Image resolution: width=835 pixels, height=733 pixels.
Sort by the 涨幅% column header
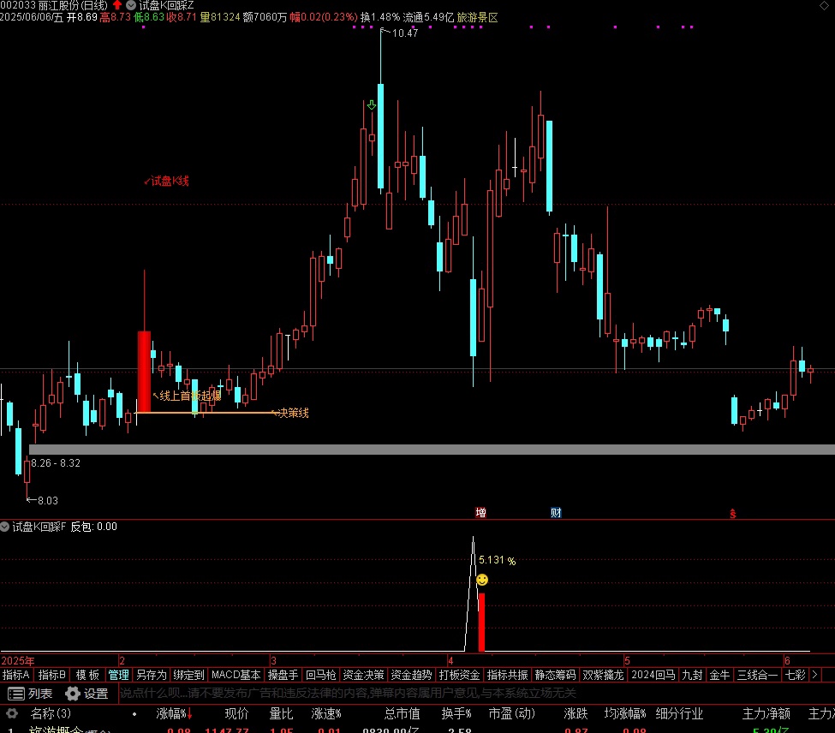(171, 713)
